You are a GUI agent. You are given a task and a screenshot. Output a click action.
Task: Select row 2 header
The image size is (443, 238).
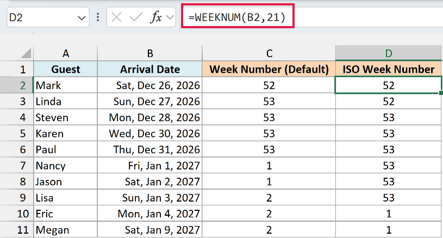[x=17, y=85]
